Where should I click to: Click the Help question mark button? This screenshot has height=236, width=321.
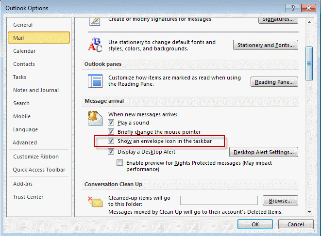coord(292,8)
